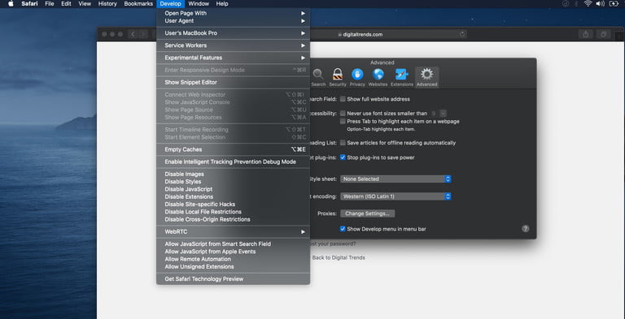This screenshot has width=625, height=319.
Task: Click the Wi-Fi icon in menu bar
Action: (x=588, y=3)
